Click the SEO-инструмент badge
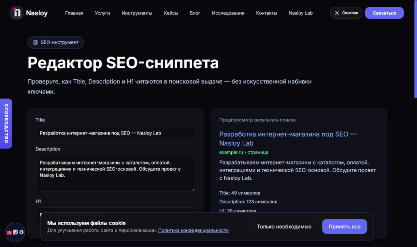417x247 pixels. coord(56,43)
